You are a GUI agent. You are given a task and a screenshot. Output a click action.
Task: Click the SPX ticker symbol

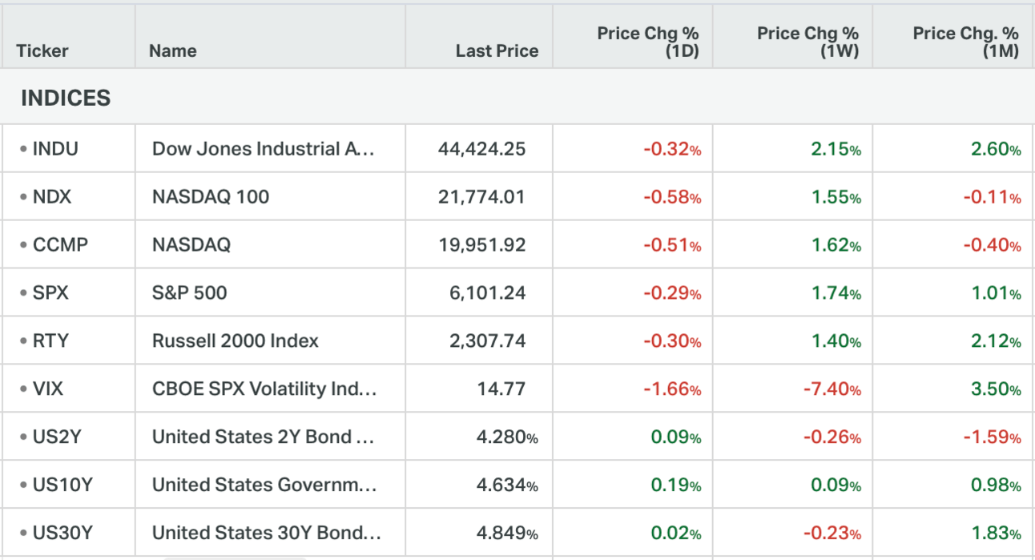50,292
